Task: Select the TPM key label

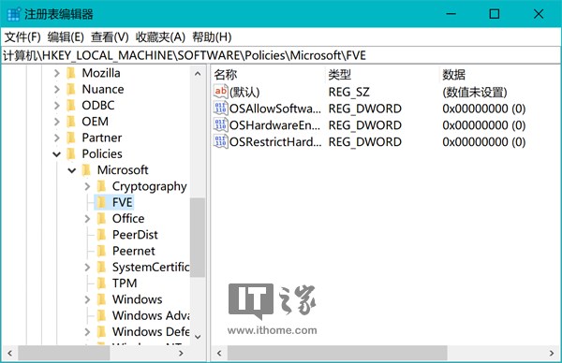Action: click(125, 283)
